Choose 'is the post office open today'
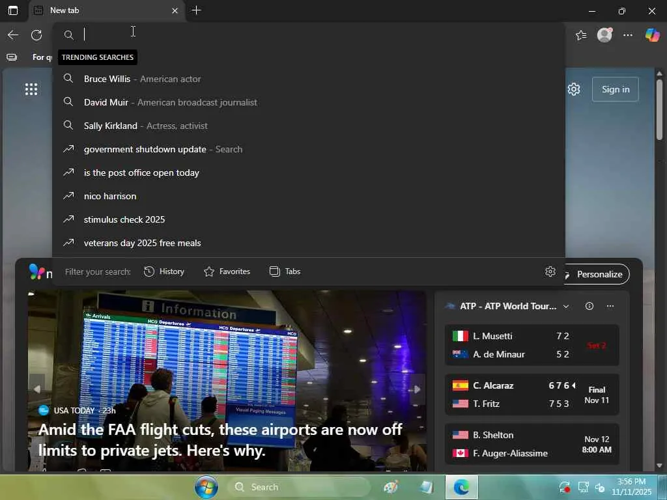 pyautogui.click(x=309, y=172)
